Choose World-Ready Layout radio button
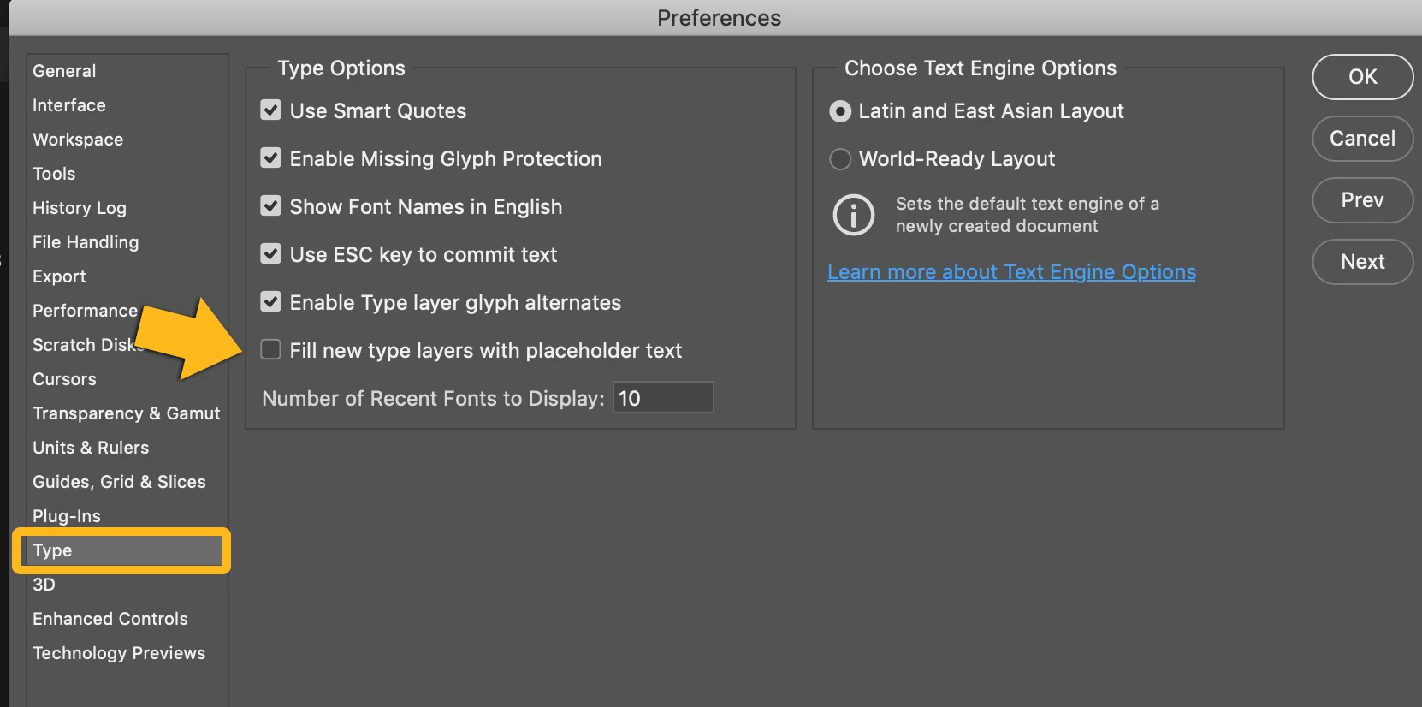This screenshot has width=1422, height=707. pyautogui.click(x=840, y=159)
